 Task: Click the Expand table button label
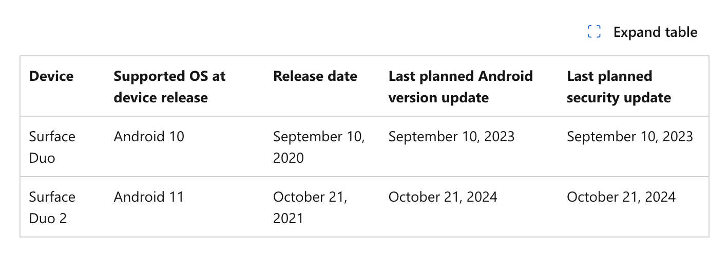coord(655,32)
